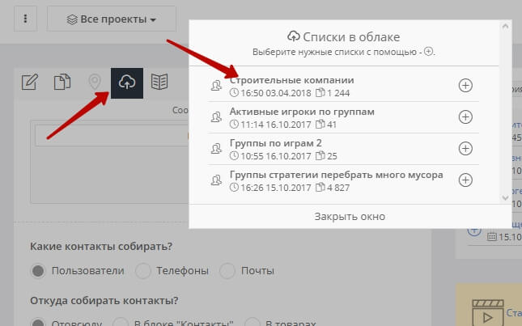Select В блоке "Контакты" radio button
Image resolution: width=522 pixels, height=326 pixels.
121,323
